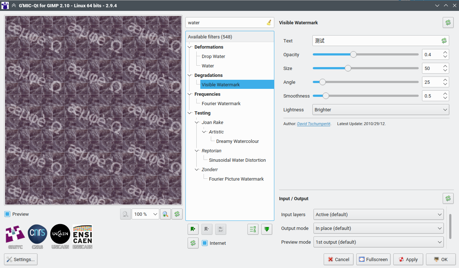Viewport: 459px width, 268px height.
Task: Collapse the Artistic subfolder
Action: point(204,132)
